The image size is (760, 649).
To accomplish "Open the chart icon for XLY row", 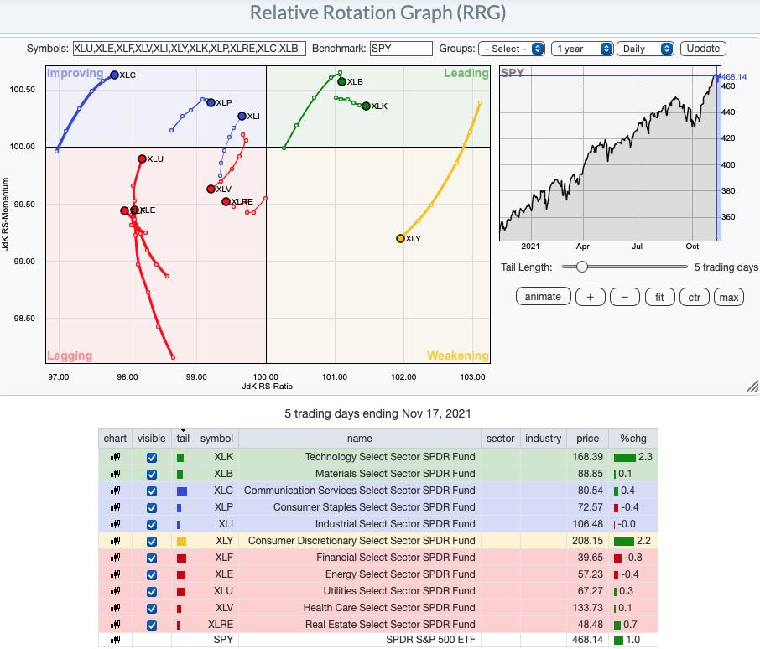I will click(x=115, y=541).
